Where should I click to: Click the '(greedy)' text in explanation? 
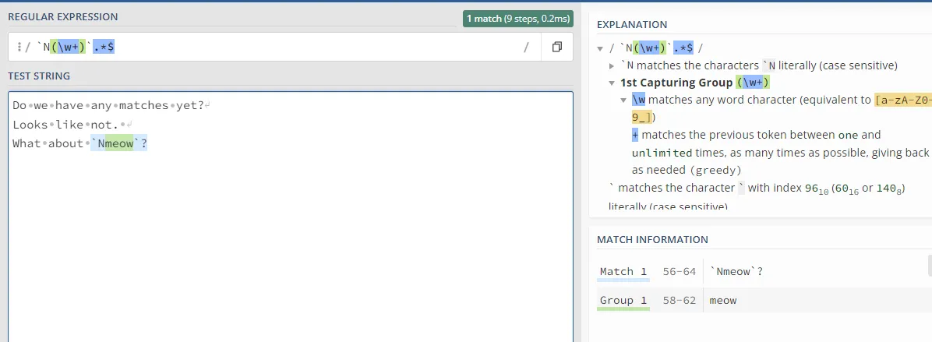(x=715, y=170)
